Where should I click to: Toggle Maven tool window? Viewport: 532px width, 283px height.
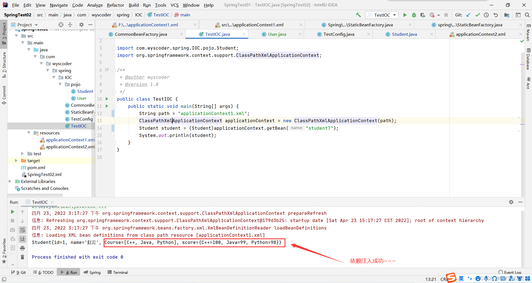pos(528,32)
